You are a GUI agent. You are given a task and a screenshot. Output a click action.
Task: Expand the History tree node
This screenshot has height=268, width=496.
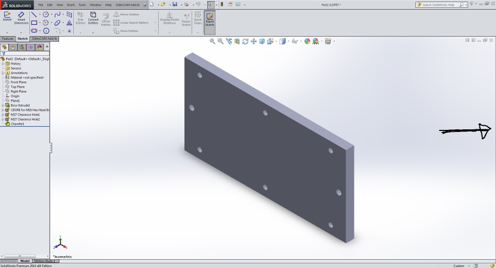click(x=3, y=64)
